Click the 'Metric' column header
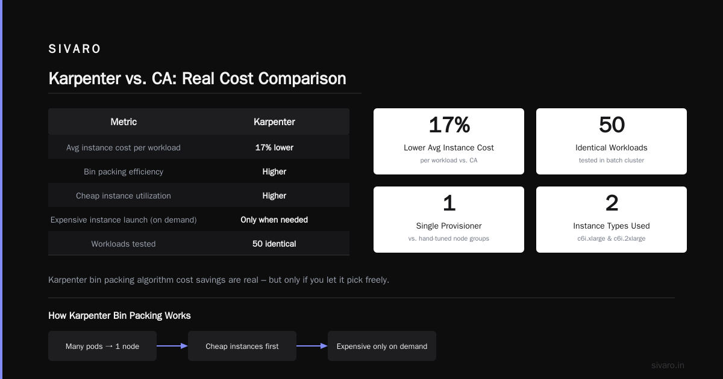The image size is (723, 379). 124,122
